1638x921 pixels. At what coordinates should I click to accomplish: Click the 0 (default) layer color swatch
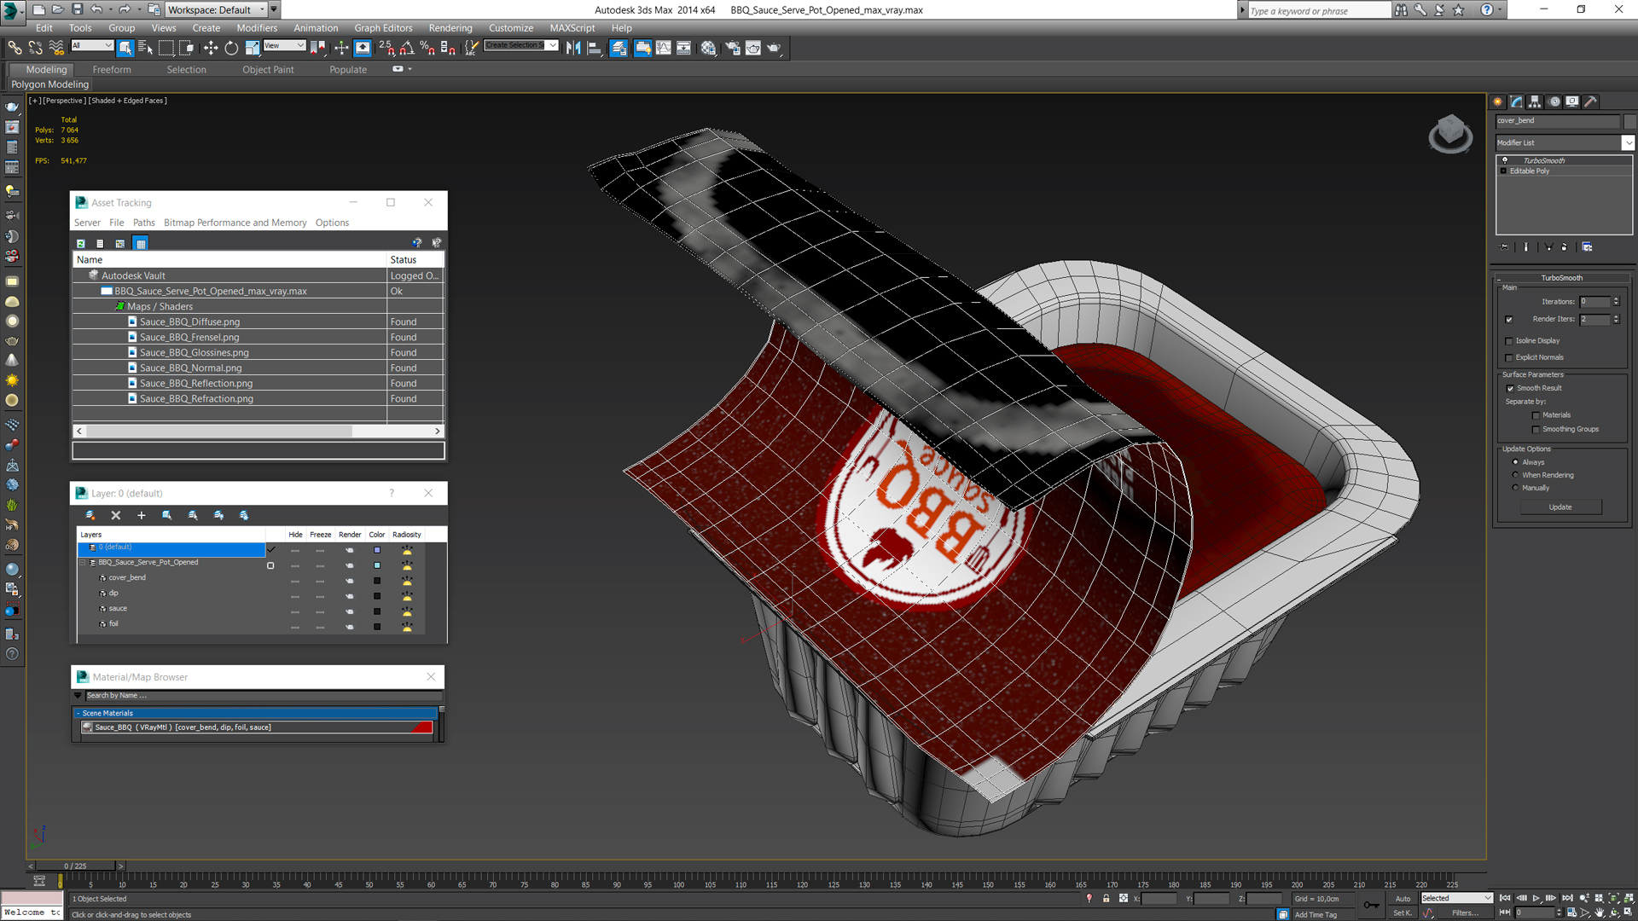(x=377, y=550)
